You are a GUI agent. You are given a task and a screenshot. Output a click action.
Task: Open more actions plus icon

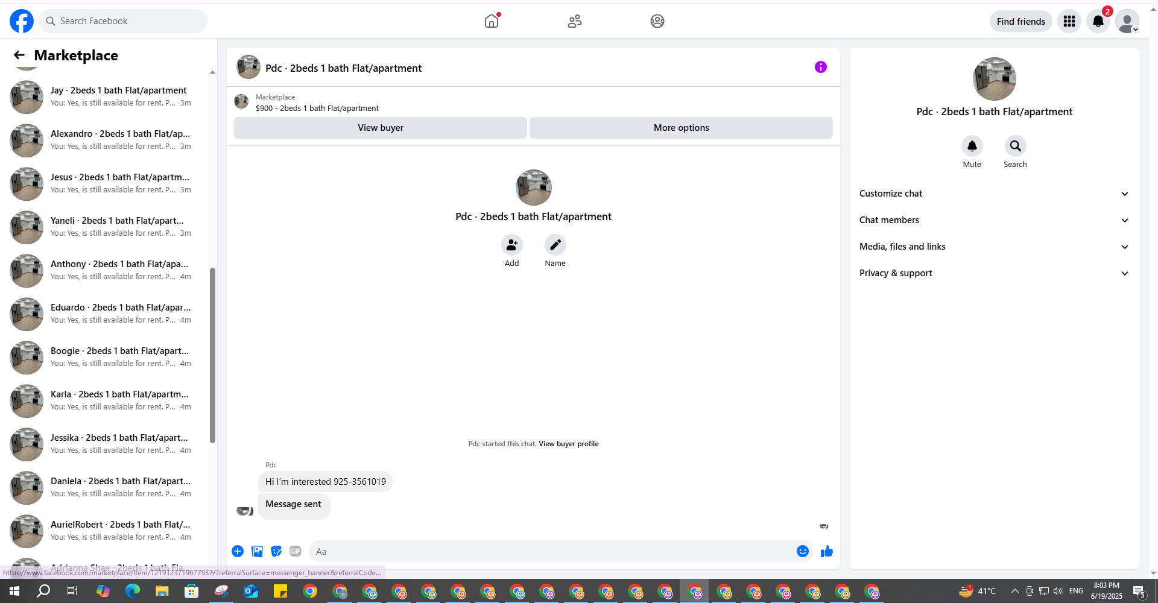click(x=238, y=551)
